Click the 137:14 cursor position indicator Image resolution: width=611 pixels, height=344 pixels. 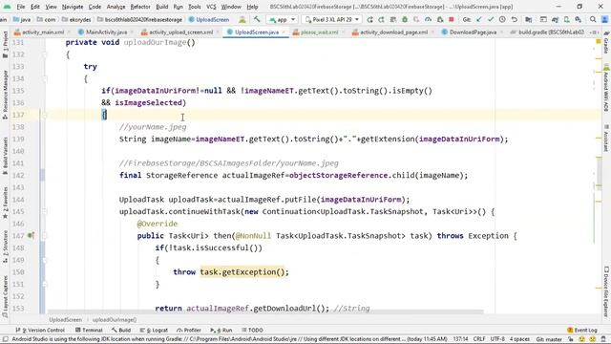(x=460, y=339)
